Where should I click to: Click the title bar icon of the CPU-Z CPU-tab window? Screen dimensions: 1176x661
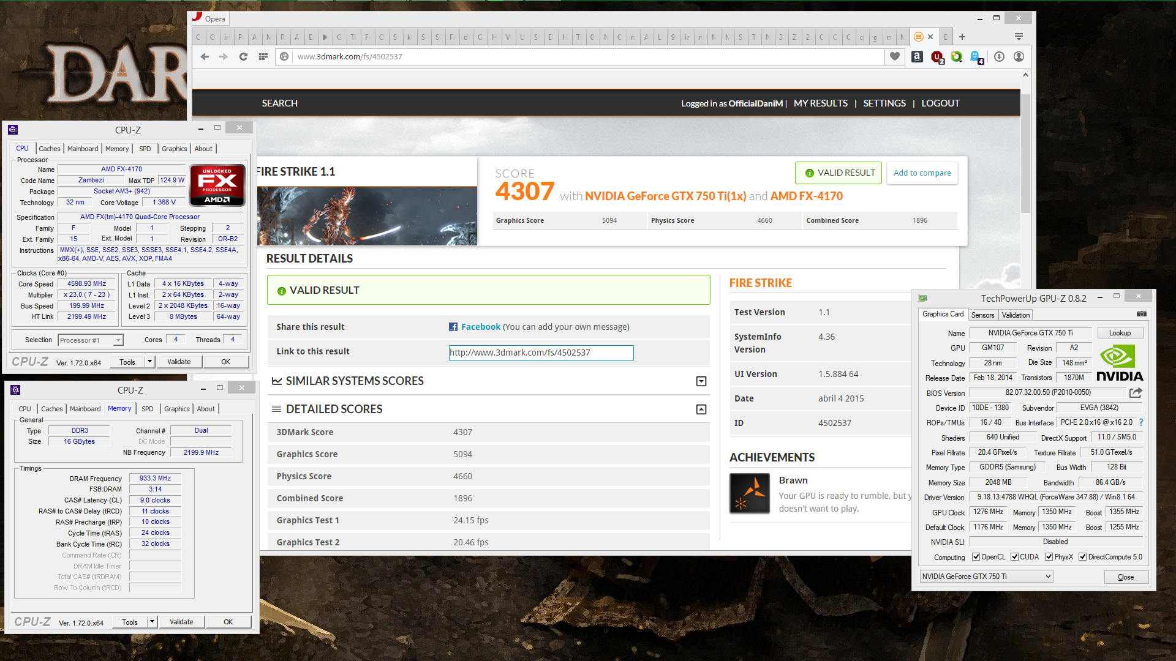[x=13, y=130]
